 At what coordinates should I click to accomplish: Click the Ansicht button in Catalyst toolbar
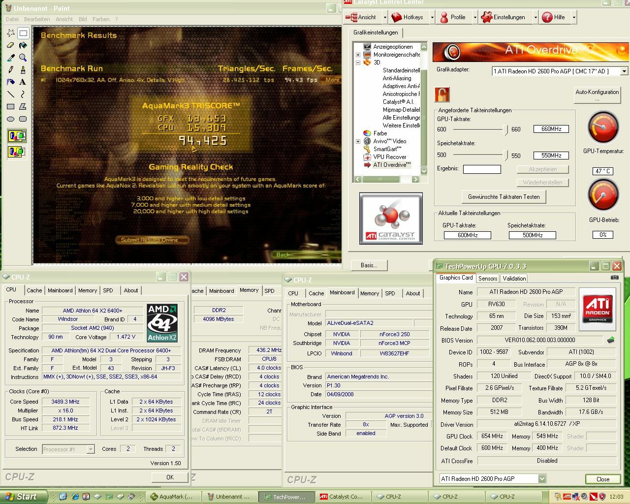pyautogui.click(x=363, y=17)
